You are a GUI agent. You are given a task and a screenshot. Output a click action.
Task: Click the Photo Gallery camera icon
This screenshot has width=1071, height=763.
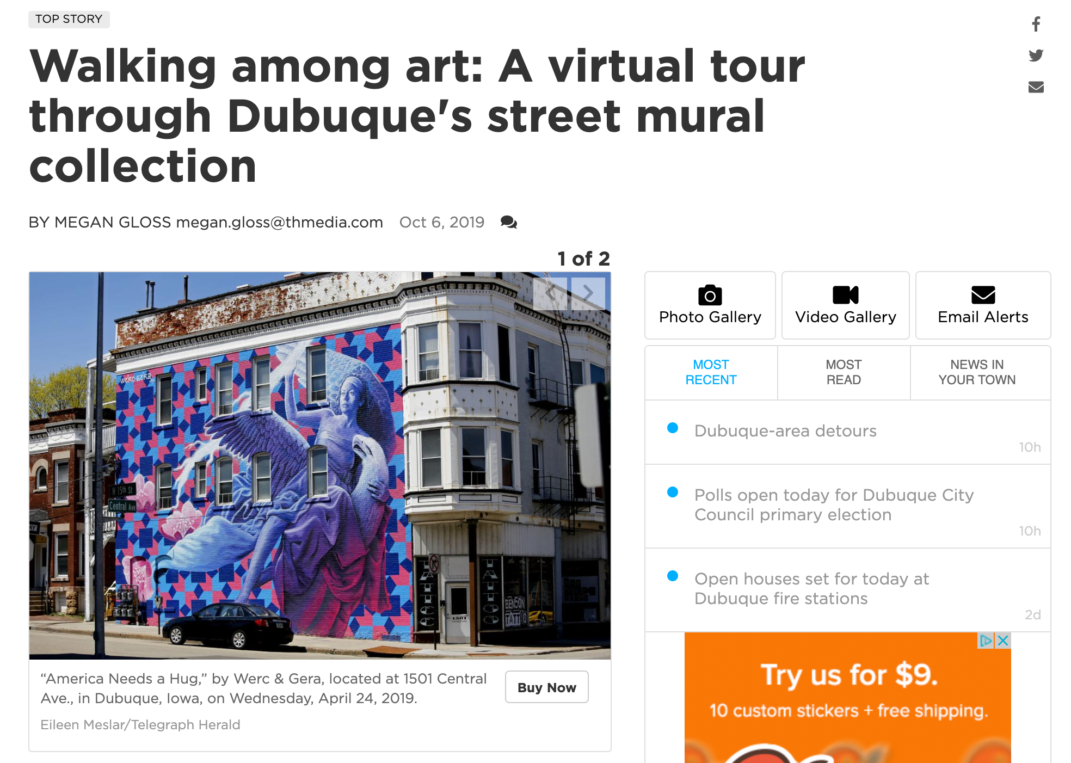click(710, 295)
